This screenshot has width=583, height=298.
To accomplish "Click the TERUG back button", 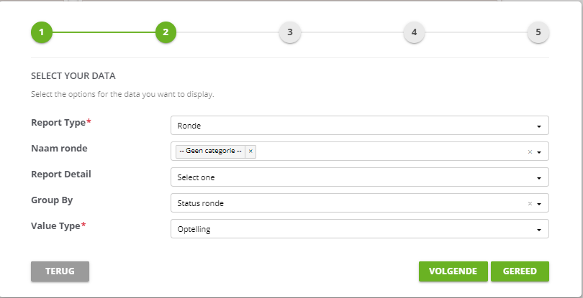I will (60, 271).
